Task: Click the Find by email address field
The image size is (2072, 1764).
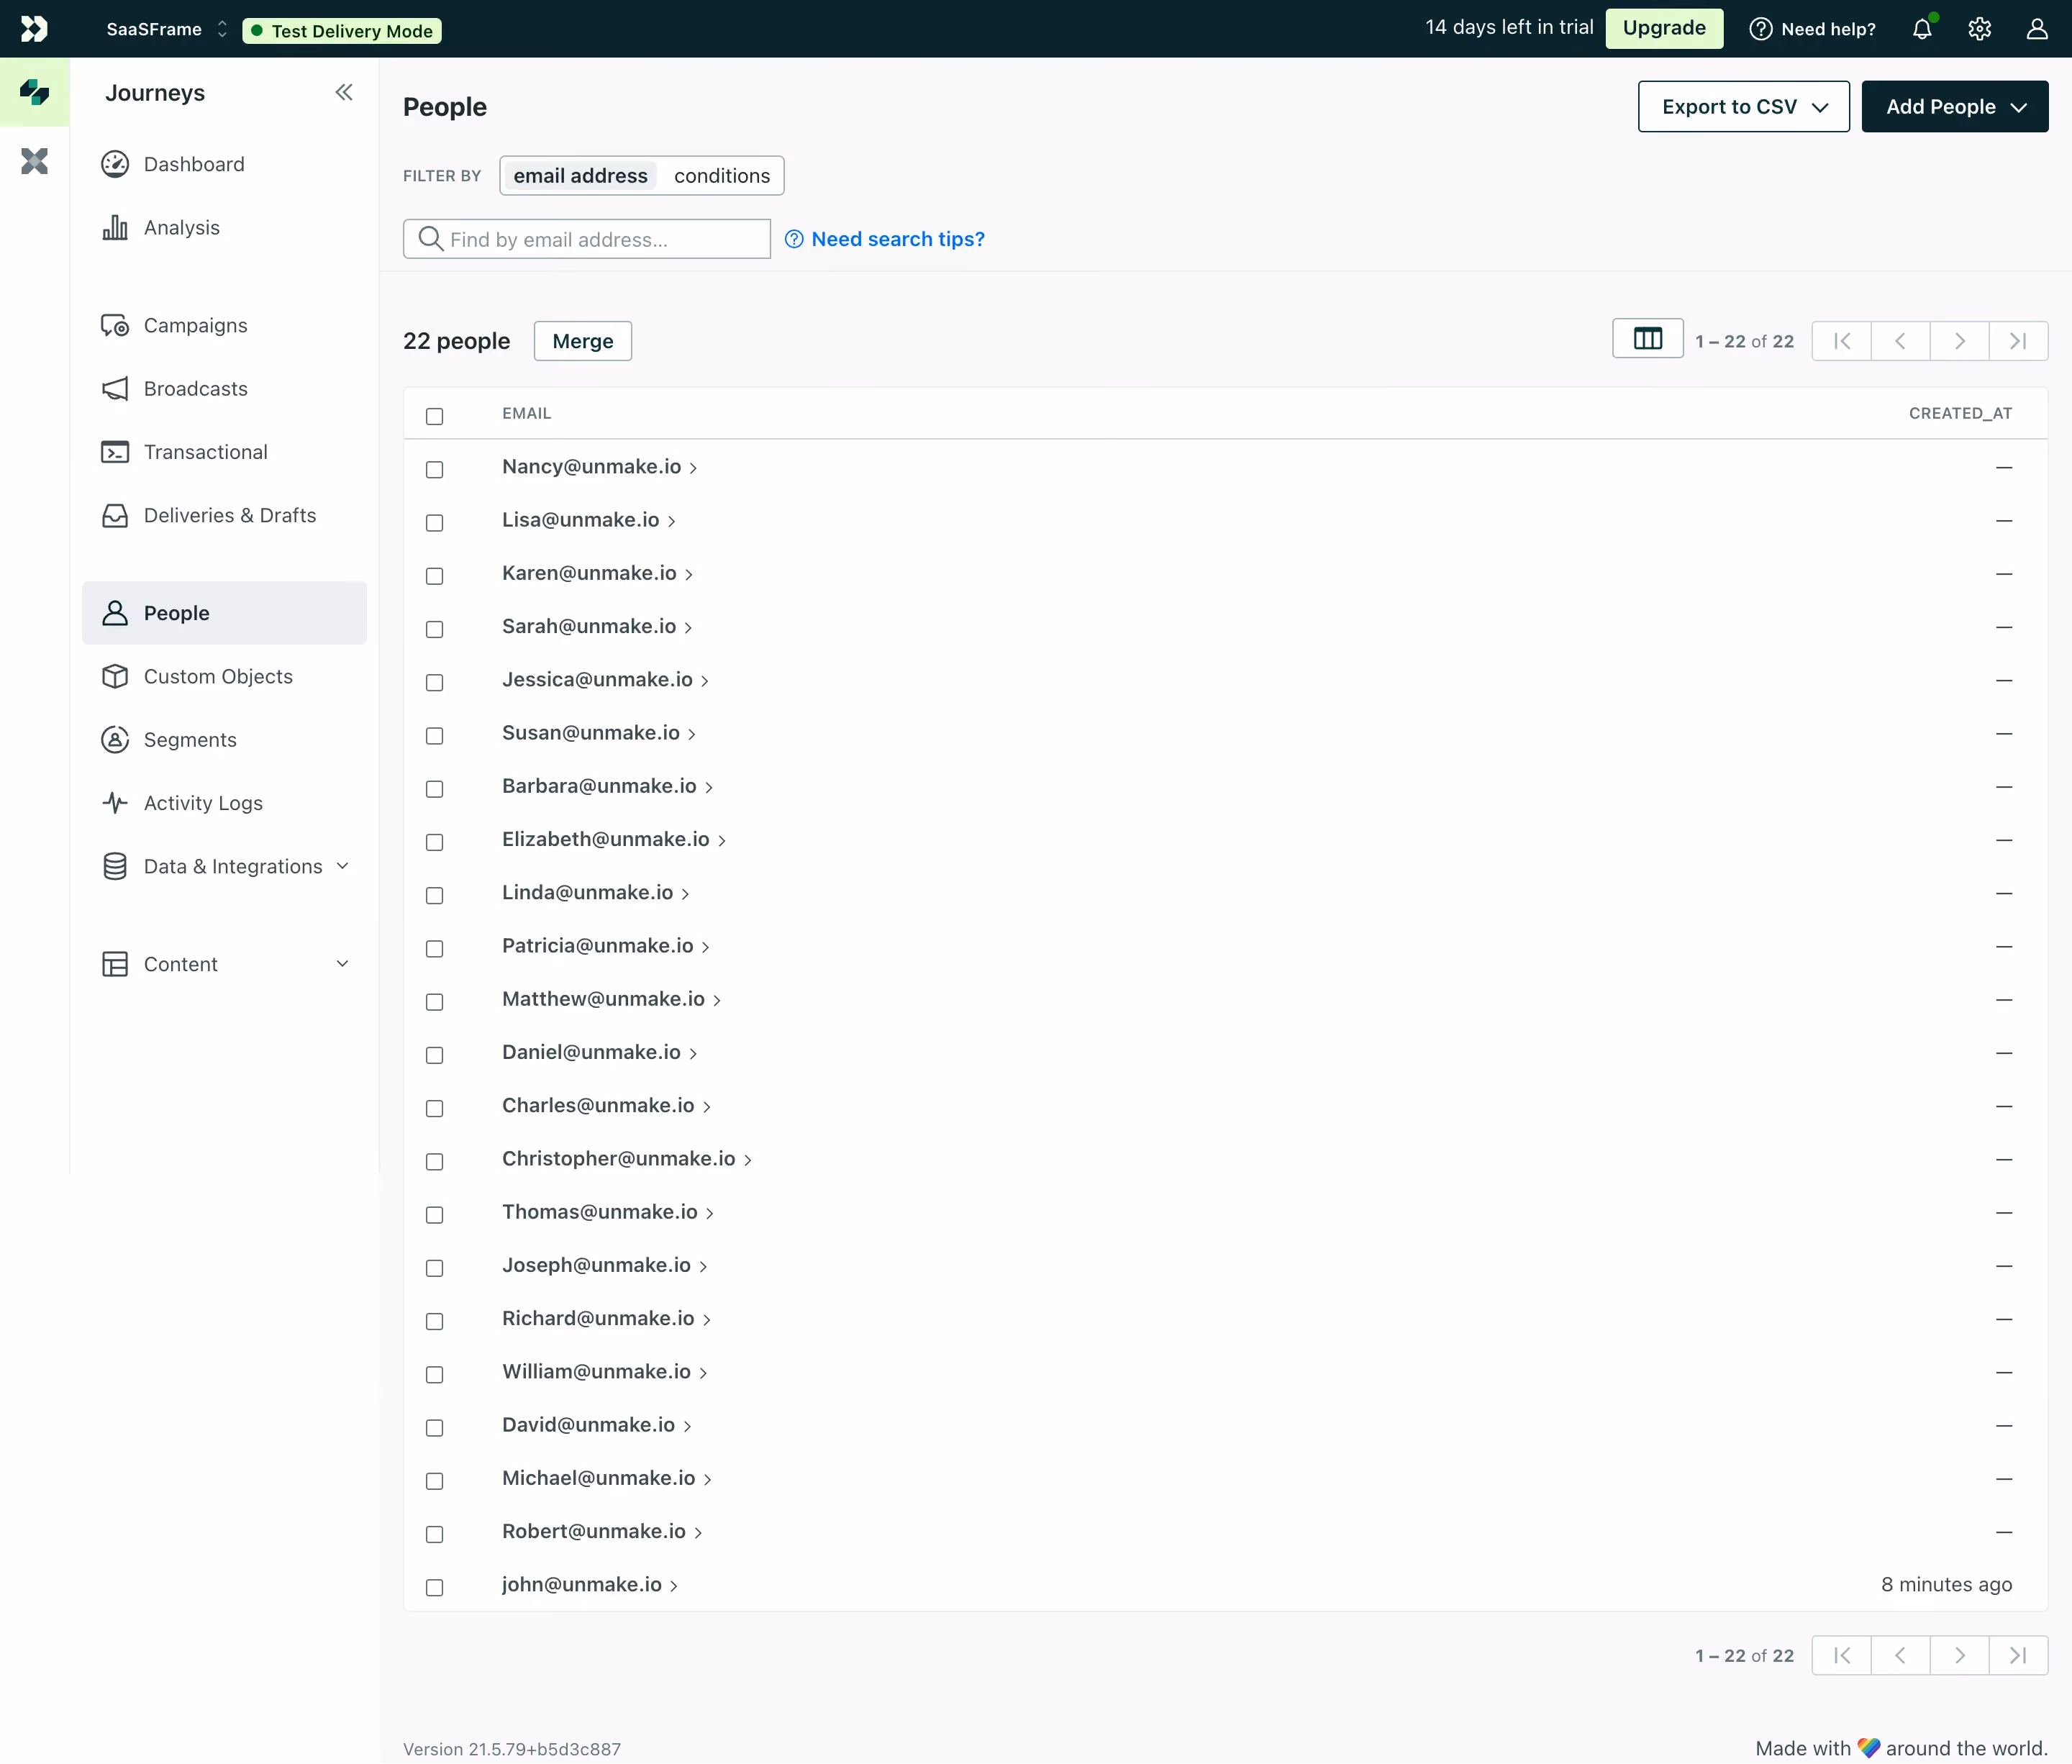Action: click(x=587, y=239)
